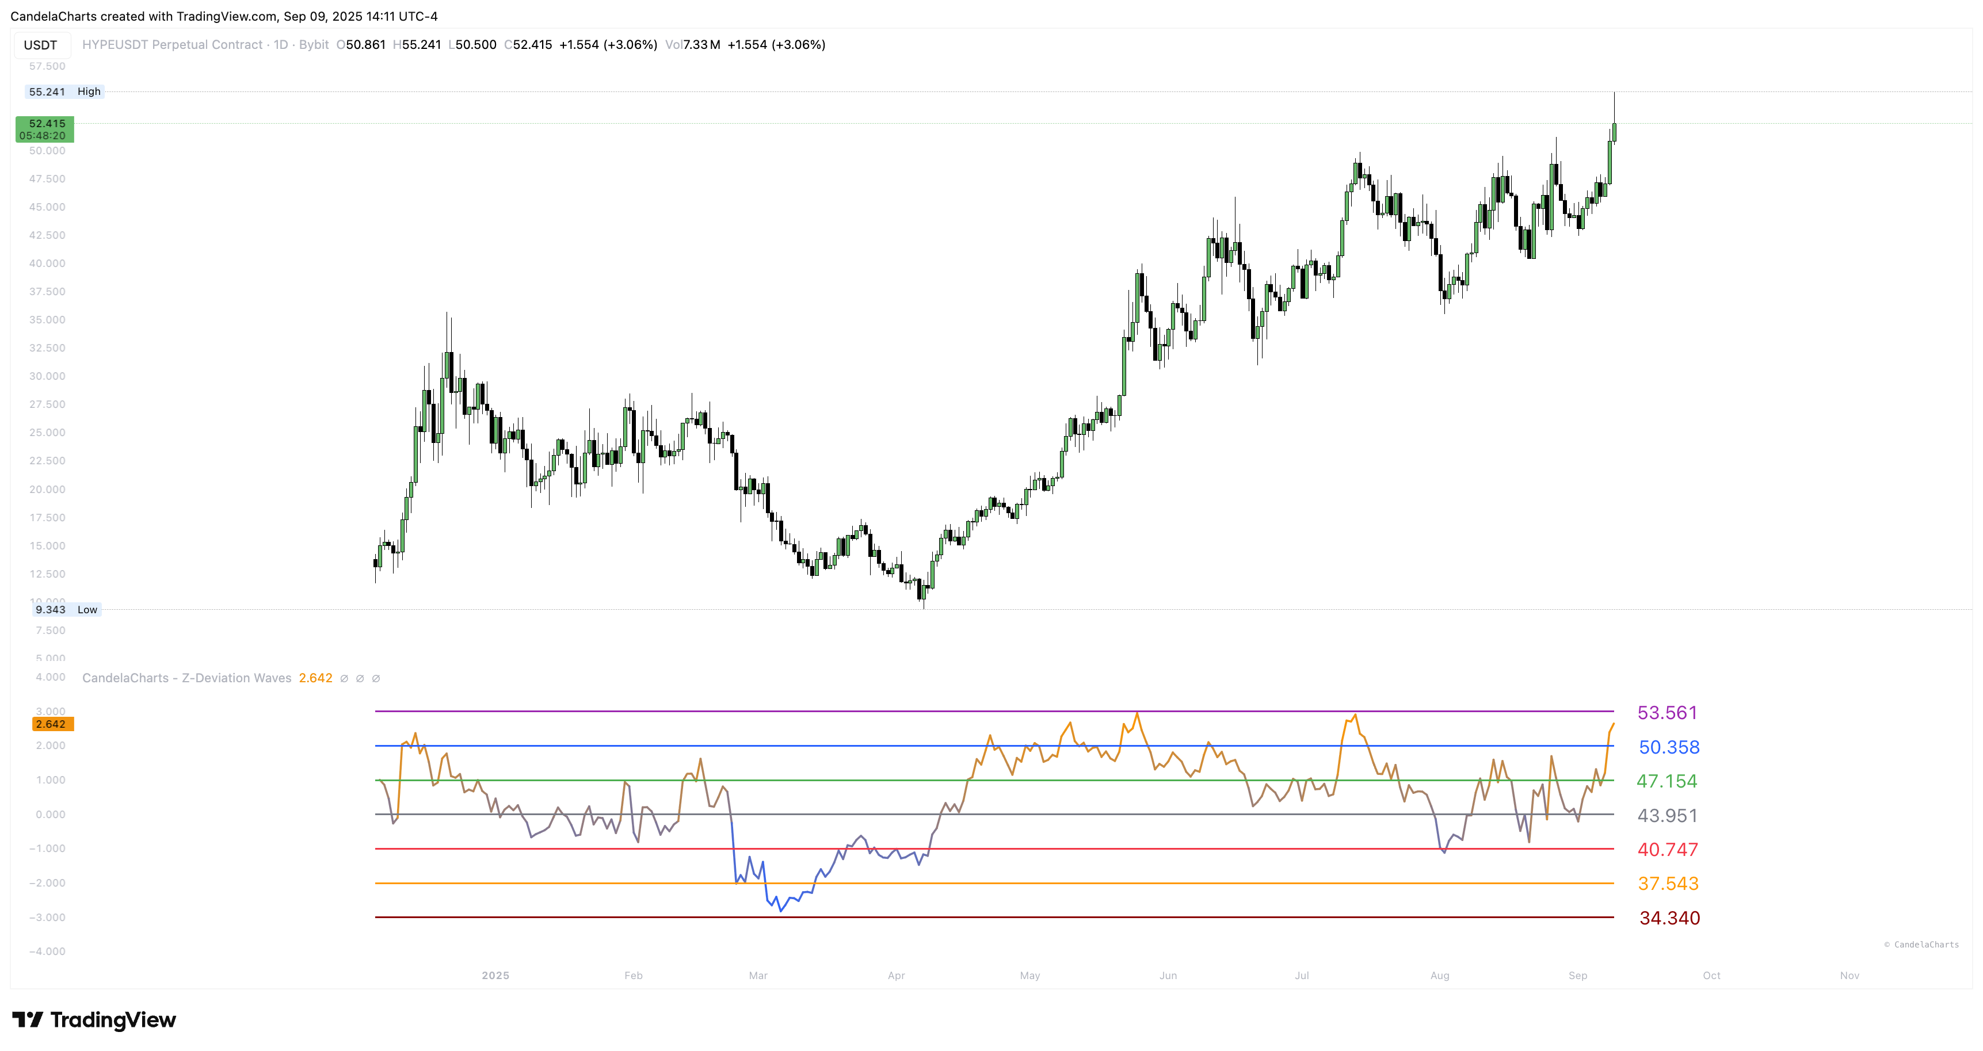Click the Vol 7.33 M volume readout
1983x1051 pixels.
pos(692,45)
